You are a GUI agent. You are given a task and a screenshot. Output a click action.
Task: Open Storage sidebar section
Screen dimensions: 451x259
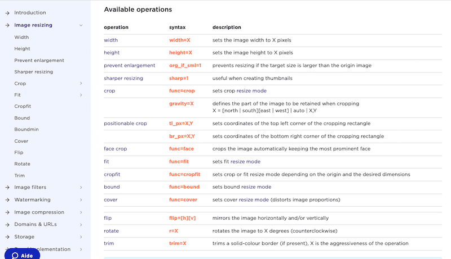24,237
